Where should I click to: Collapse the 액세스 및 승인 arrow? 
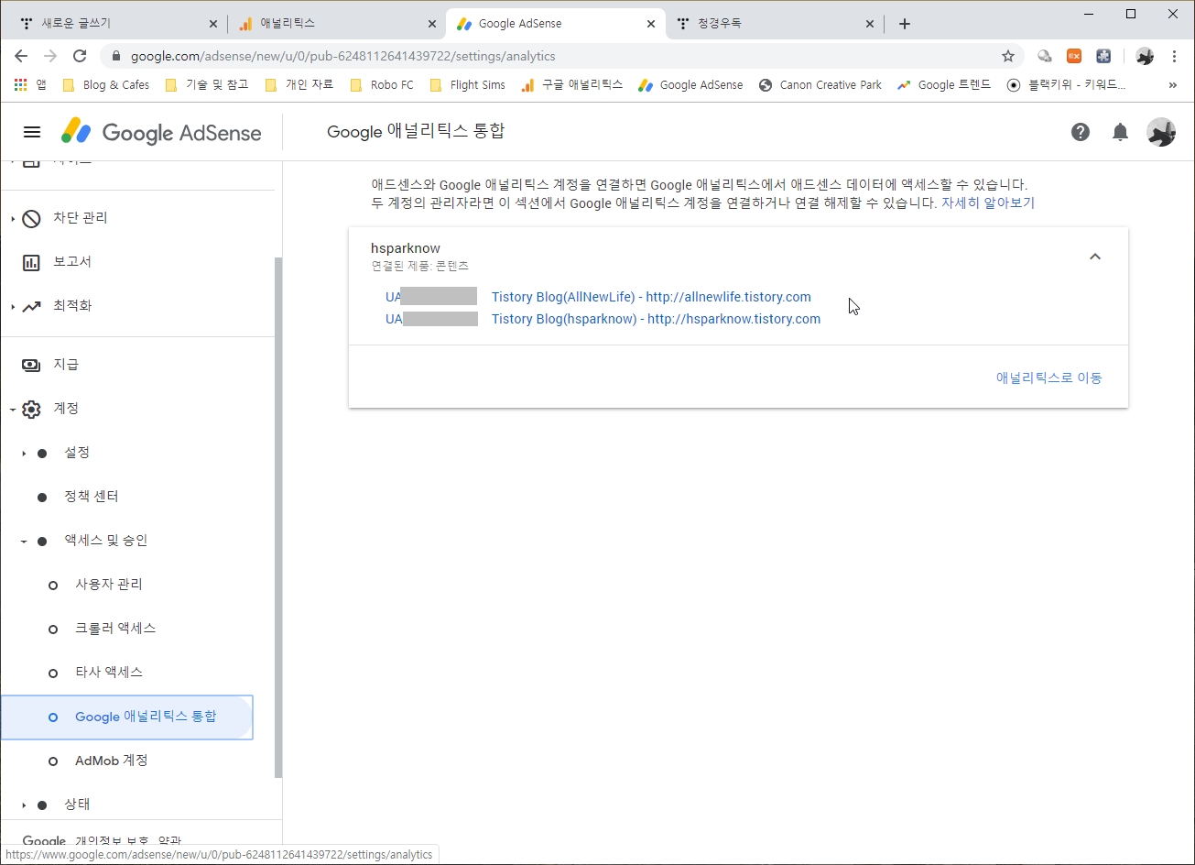(24, 541)
